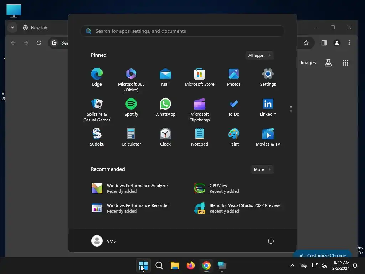
Task: Click the Windows Start button on taskbar
Action: 143,265
